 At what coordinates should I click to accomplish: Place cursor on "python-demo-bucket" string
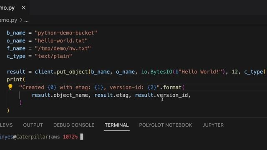coord(66,33)
